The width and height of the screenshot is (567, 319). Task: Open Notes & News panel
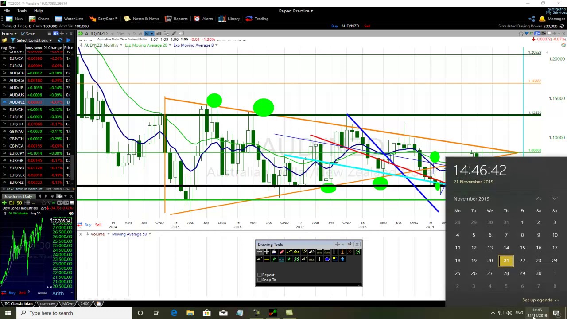tap(141, 19)
